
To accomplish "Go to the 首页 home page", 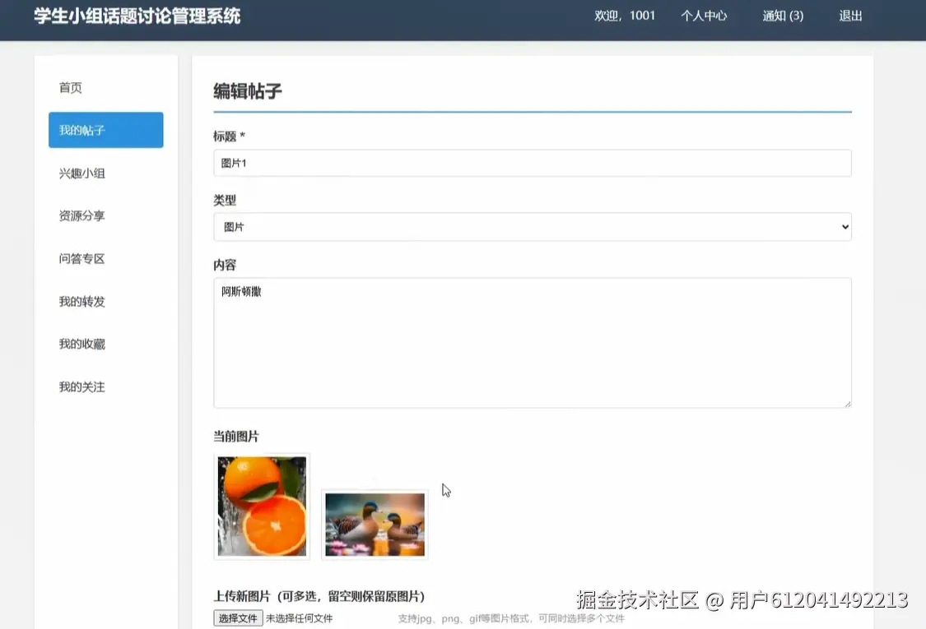I will point(70,87).
